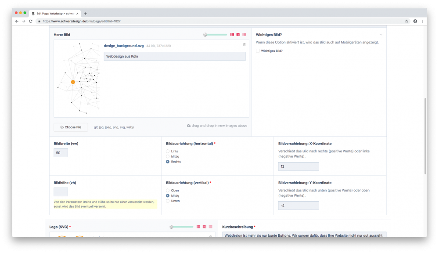
Task: Delete design_background.svg with trash icon
Action: (x=244, y=45)
